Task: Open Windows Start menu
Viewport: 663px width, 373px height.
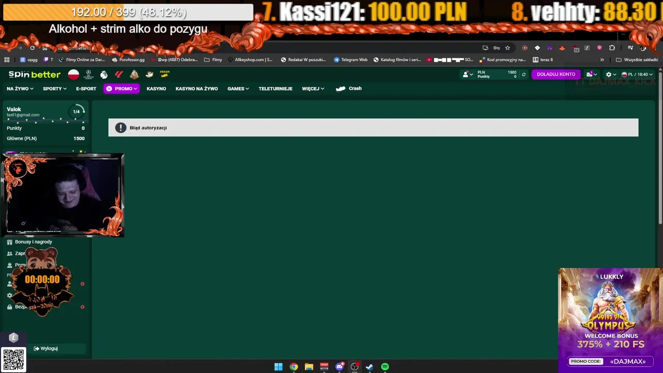Action: pyautogui.click(x=278, y=367)
